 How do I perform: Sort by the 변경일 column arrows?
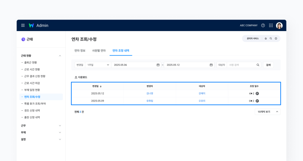coord(101,86)
